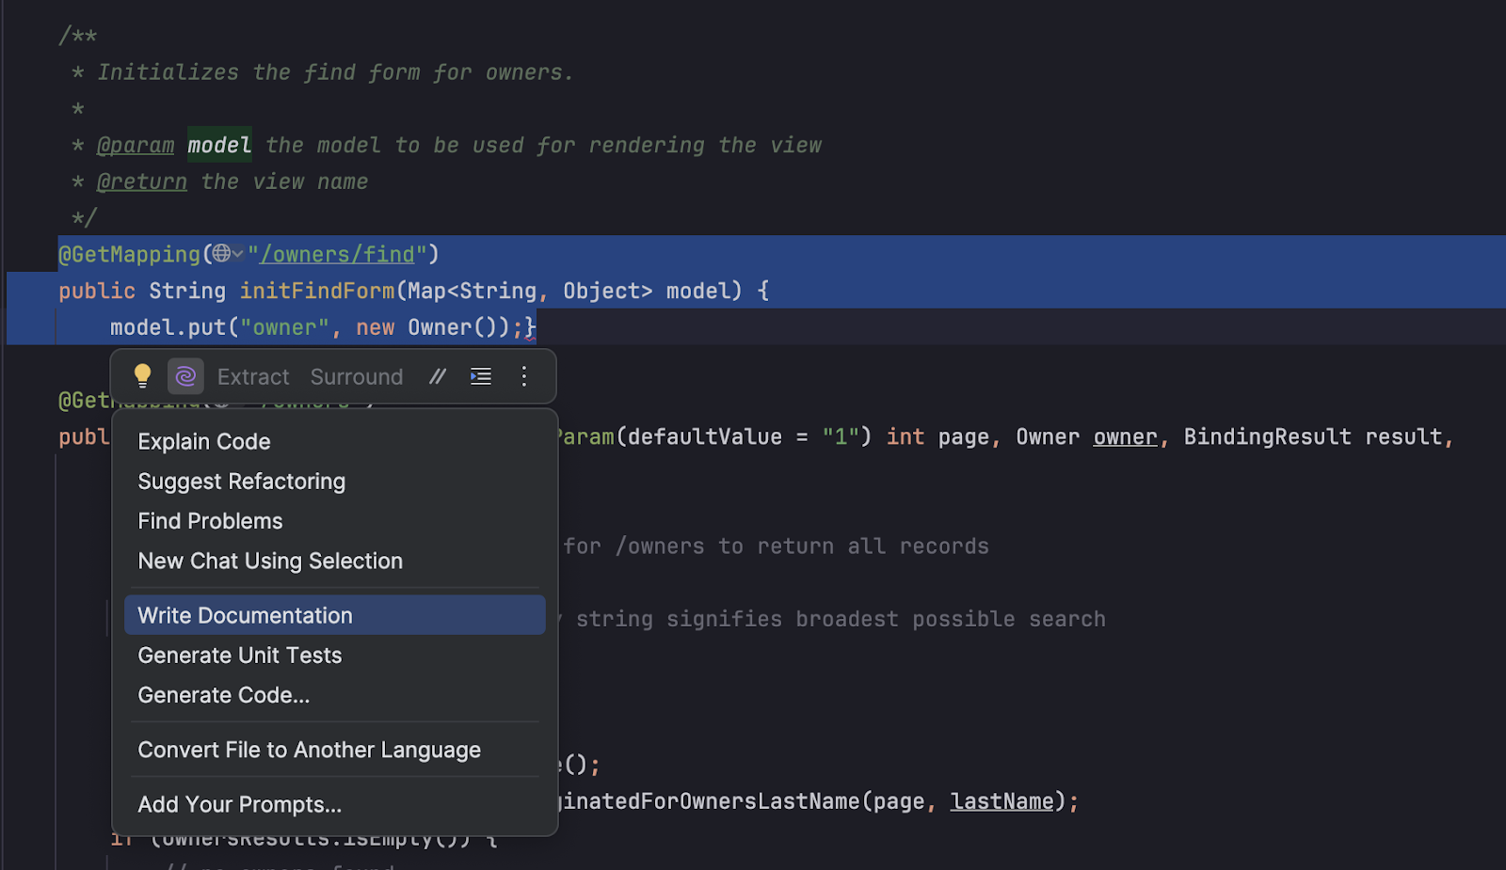The height and width of the screenshot is (870, 1506).
Task: Open the three-dot more options menu
Action: pos(524,376)
